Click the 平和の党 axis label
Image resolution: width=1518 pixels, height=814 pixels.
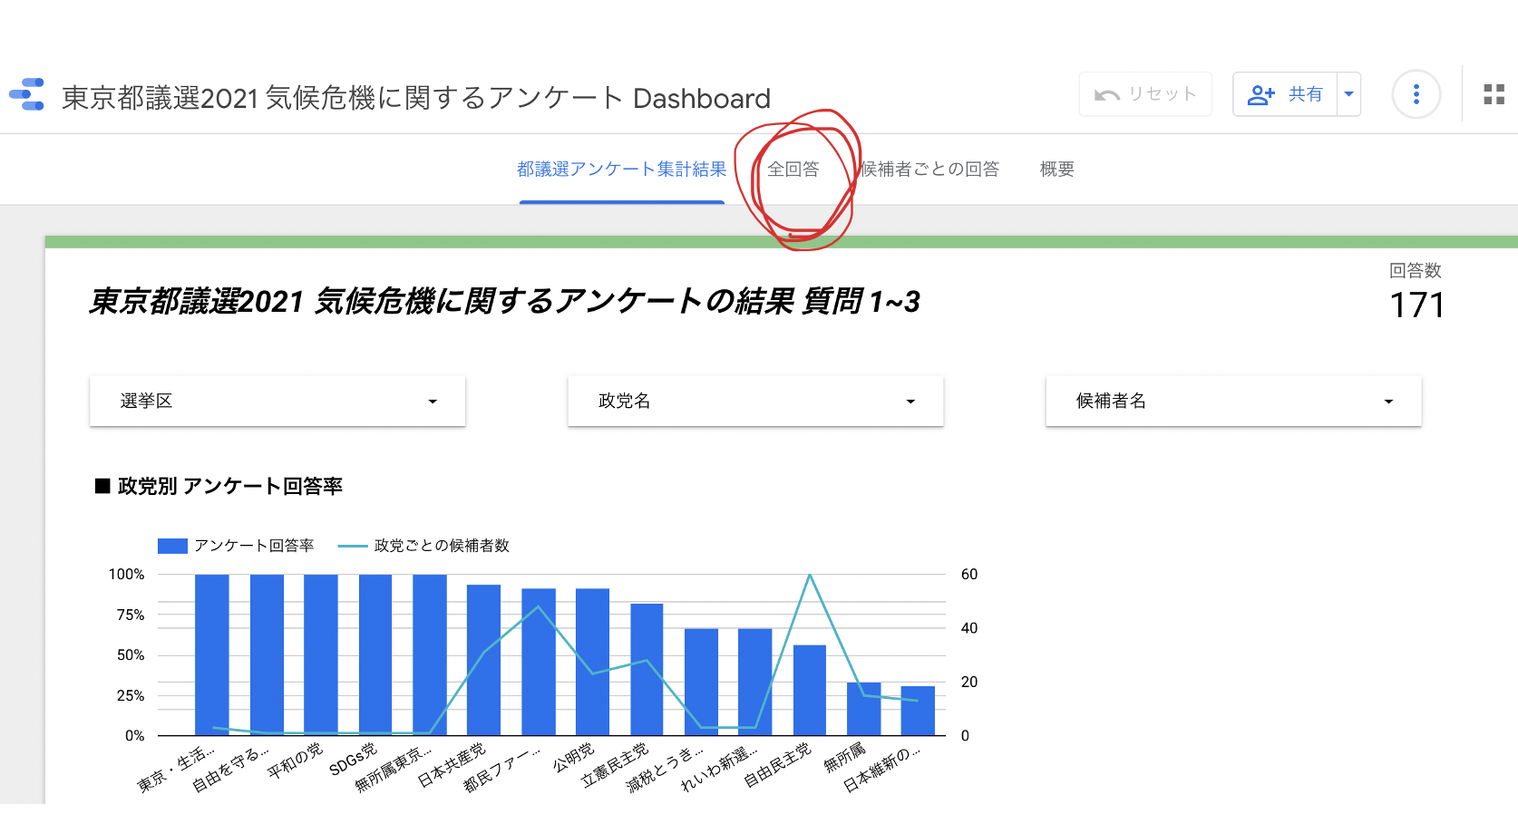pos(296,761)
